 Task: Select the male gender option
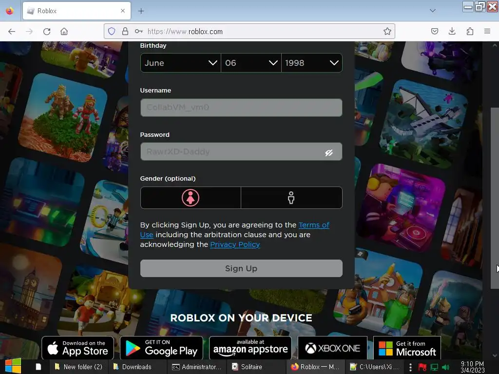[291, 198]
